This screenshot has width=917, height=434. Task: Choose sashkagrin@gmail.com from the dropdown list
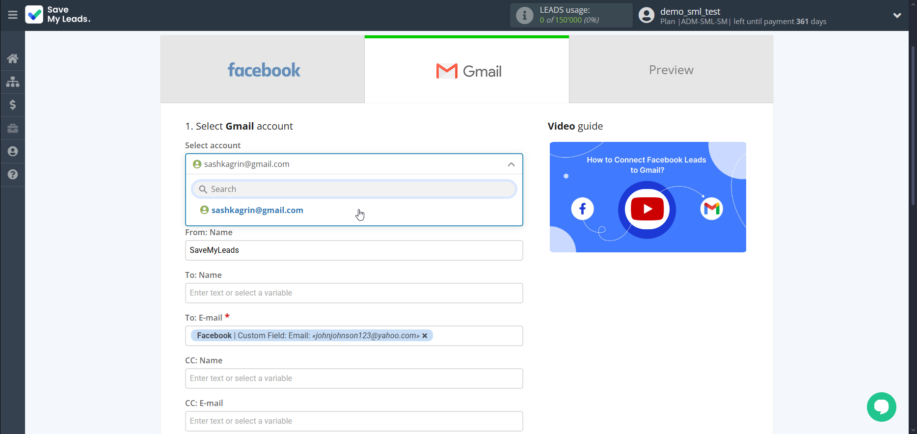tap(257, 210)
